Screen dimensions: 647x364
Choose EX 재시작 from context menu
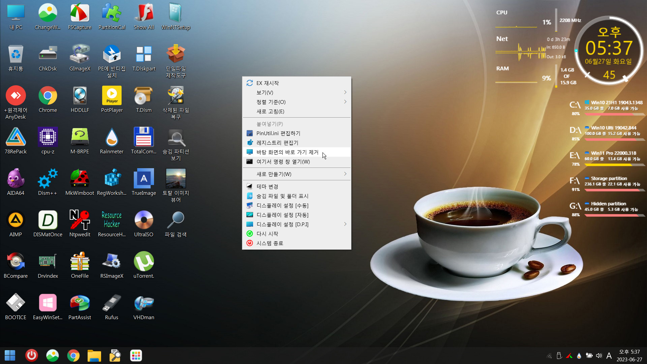click(297, 83)
